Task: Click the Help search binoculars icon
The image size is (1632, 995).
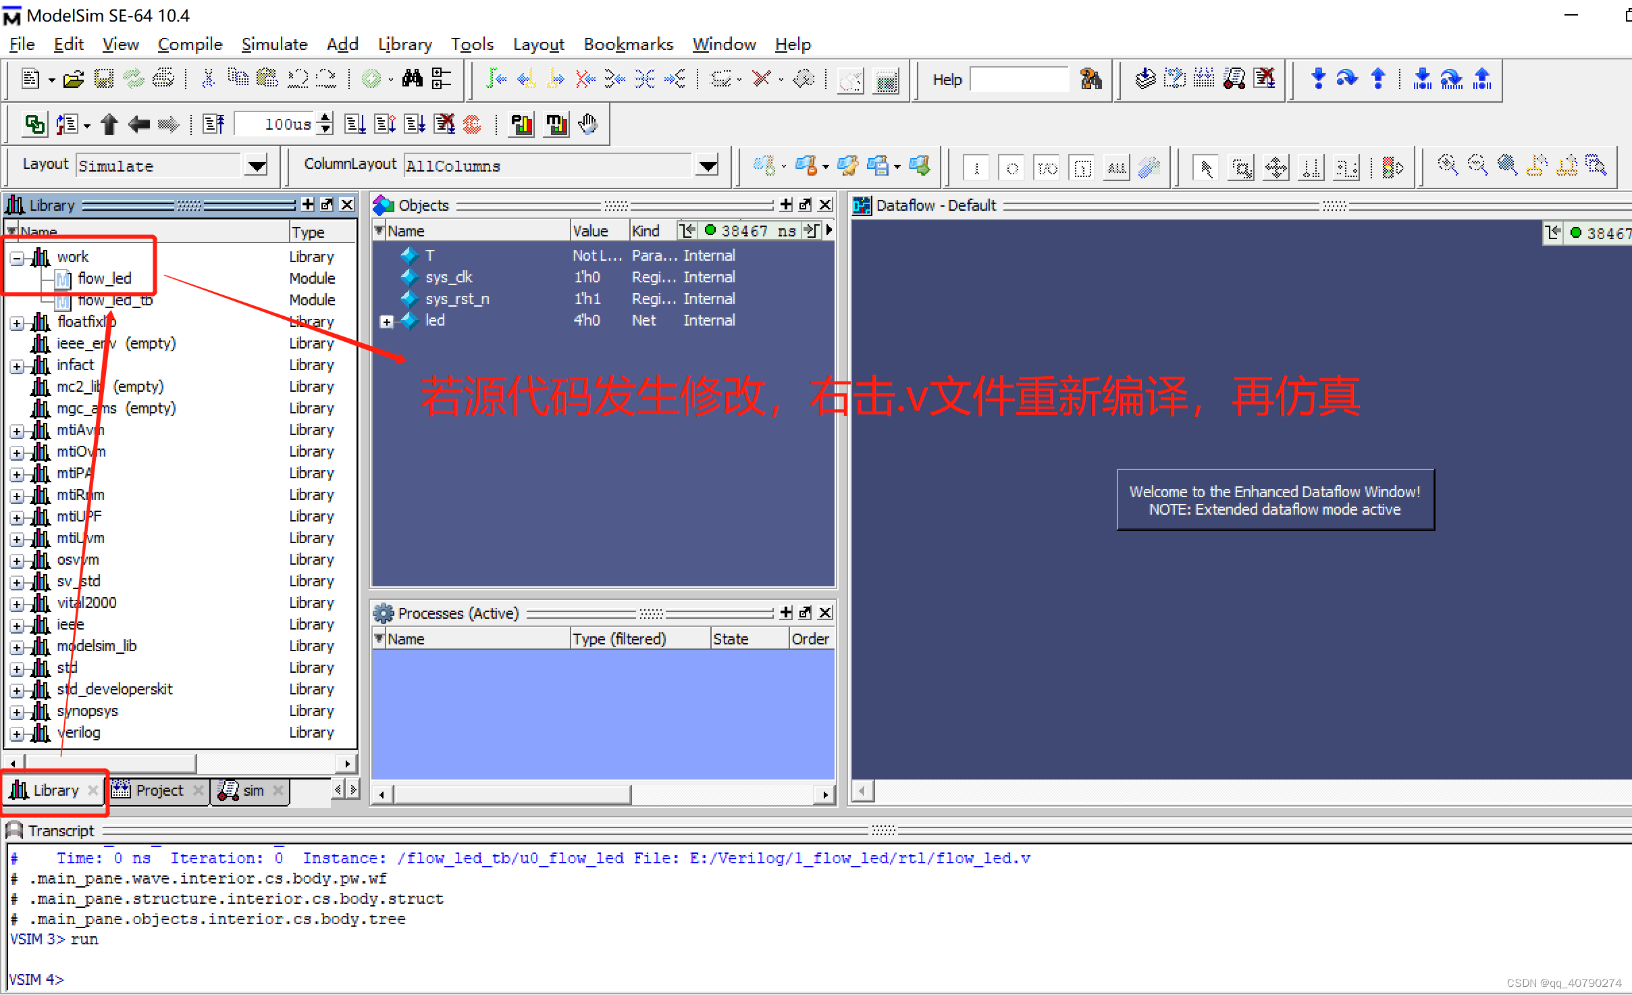Action: 1090,80
